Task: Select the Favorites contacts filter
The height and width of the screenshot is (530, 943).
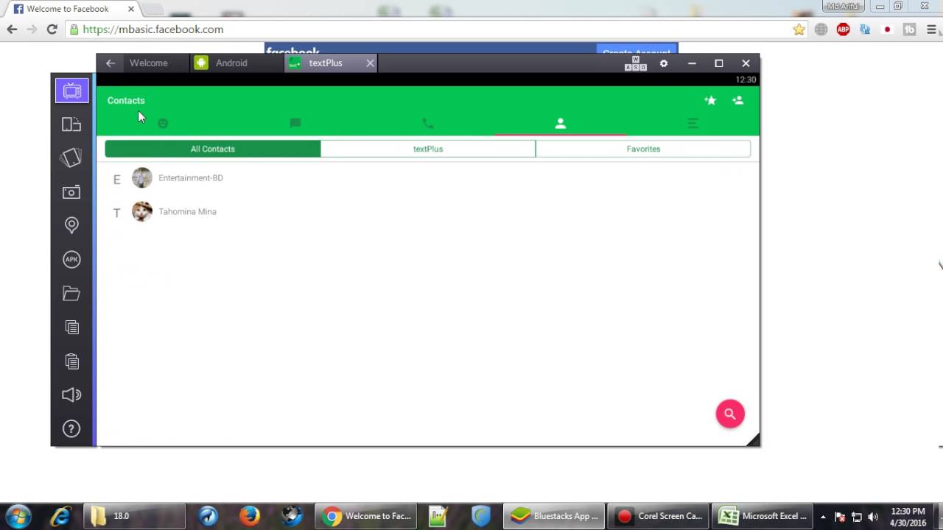Action: [643, 149]
